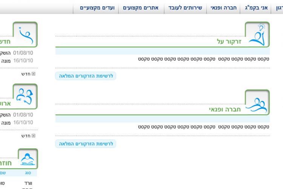Image resolution: width=283 pixels, height=189 pixels.
Task: Select שירותים לעובד in the top navigation
Action: tap(185, 8)
